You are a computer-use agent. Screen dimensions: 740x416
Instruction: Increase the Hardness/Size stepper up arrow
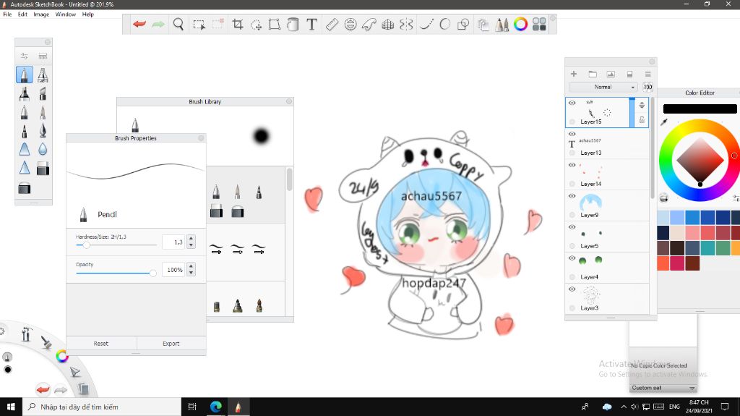191,238
